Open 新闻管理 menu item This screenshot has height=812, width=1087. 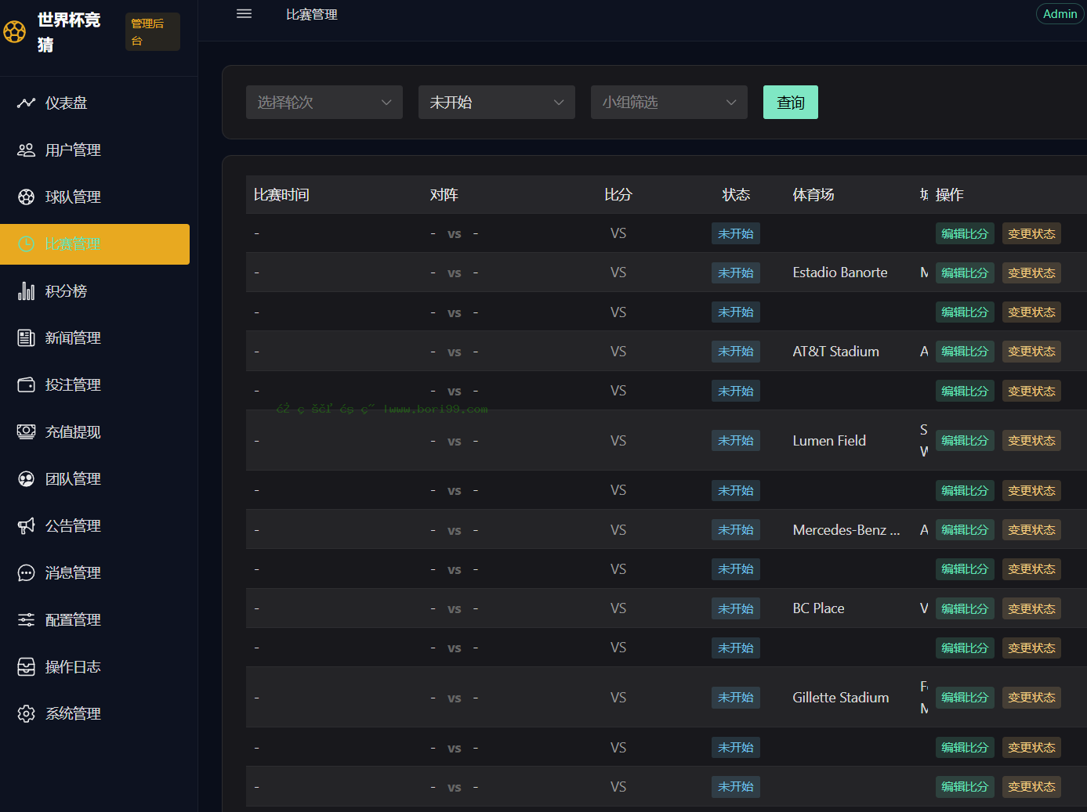click(x=95, y=337)
